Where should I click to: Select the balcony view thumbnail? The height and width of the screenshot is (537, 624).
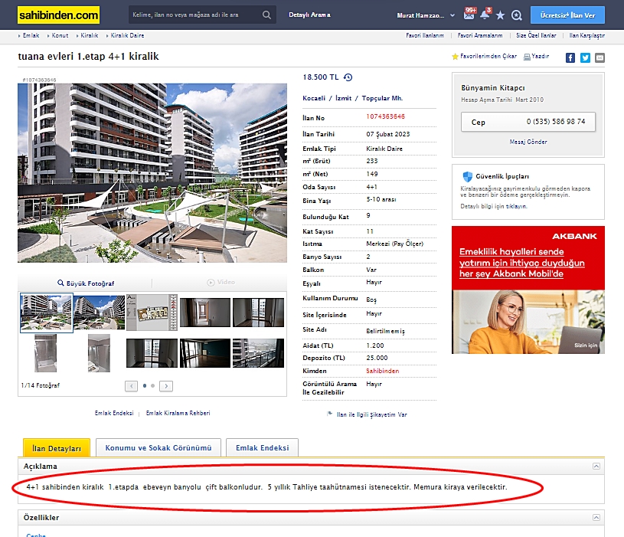tap(258, 353)
